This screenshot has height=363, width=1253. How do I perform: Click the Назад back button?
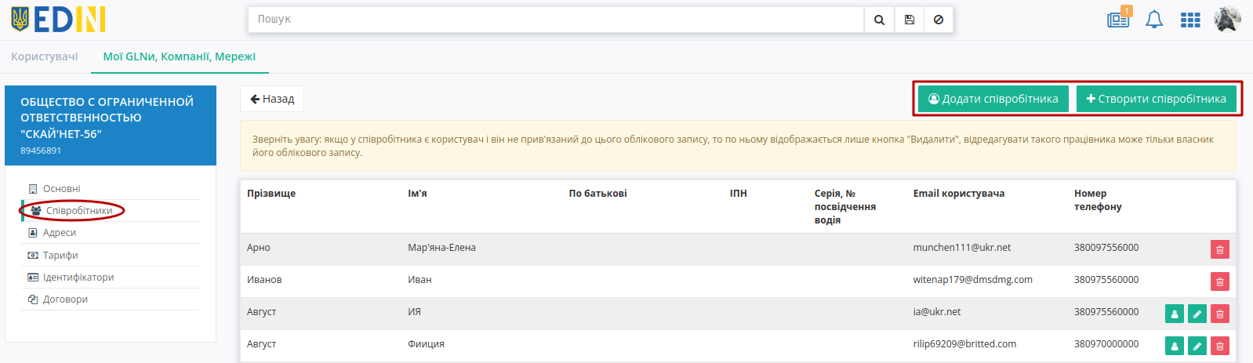(x=272, y=99)
